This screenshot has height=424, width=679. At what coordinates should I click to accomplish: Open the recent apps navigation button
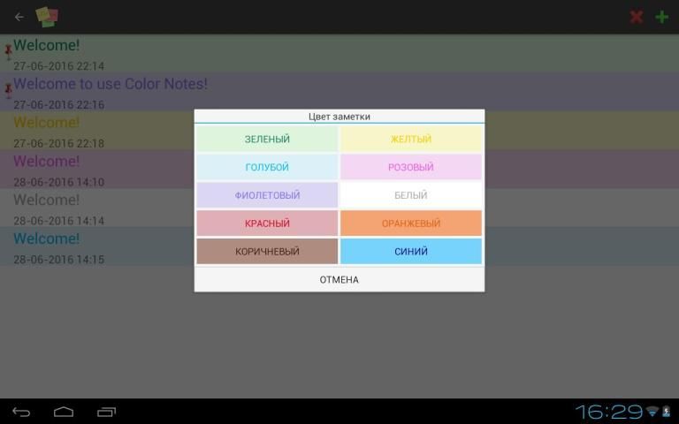point(106,412)
